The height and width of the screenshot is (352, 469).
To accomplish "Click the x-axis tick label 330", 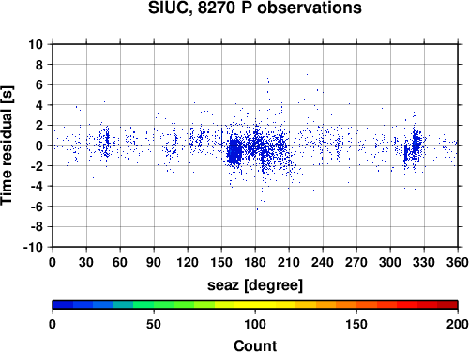I will (x=424, y=262).
